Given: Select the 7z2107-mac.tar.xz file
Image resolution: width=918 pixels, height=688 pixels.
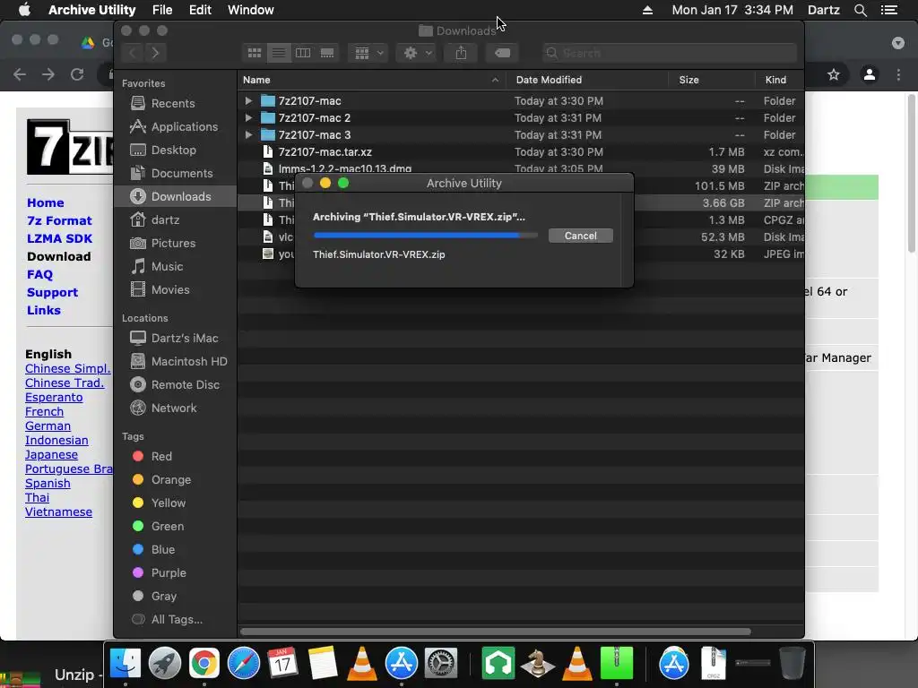Looking at the screenshot, I should (x=521, y=151).
